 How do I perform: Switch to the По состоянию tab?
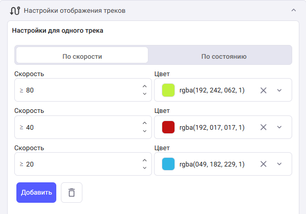pos(224,57)
